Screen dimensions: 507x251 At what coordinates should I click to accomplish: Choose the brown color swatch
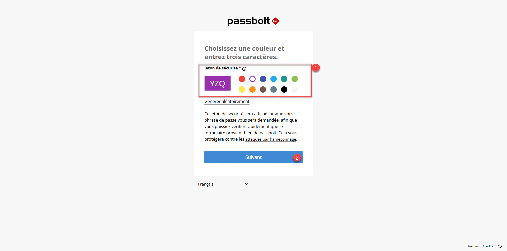[x=263, y=89]
